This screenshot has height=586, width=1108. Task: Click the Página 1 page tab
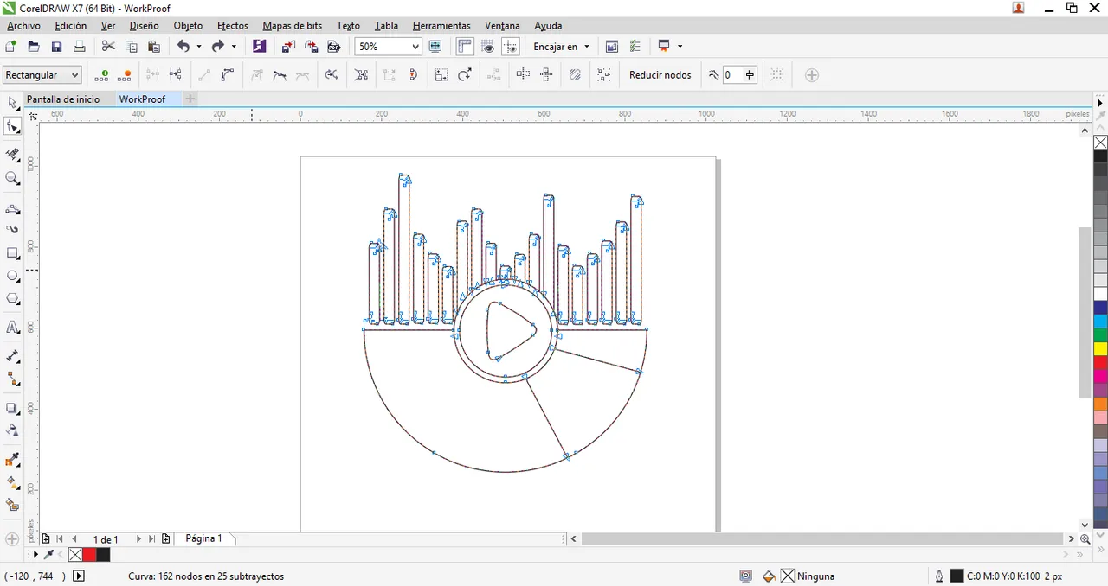204,538
